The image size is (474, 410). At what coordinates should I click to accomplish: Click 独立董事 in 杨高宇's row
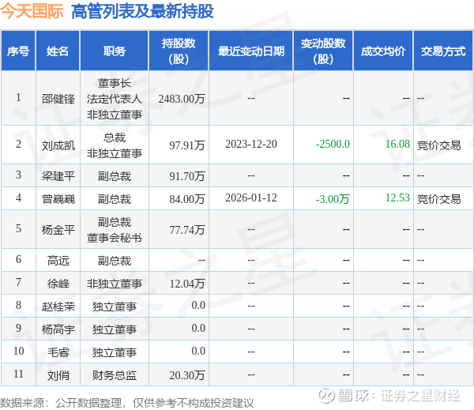[x=115, y=329]
